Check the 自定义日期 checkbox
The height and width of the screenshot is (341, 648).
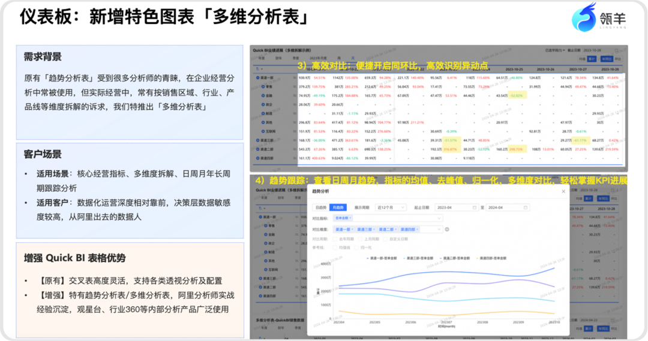point(385,239)
